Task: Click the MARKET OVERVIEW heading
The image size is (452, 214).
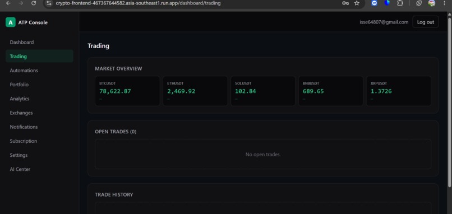Action: 118,68
